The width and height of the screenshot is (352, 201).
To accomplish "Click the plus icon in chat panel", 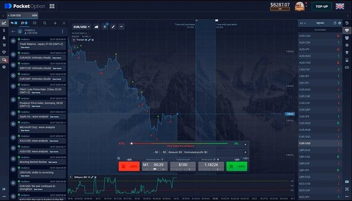I will [x=55, y=23].
